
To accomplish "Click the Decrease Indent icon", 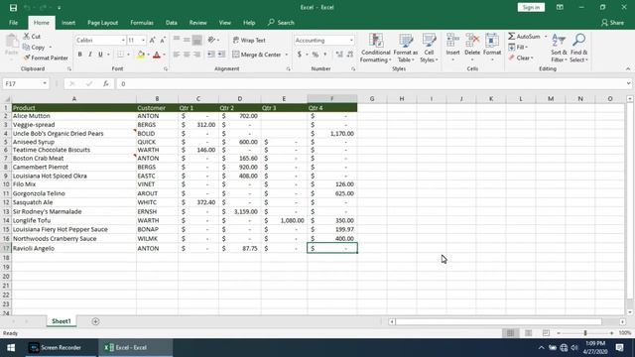I will [x=211, y=55].
